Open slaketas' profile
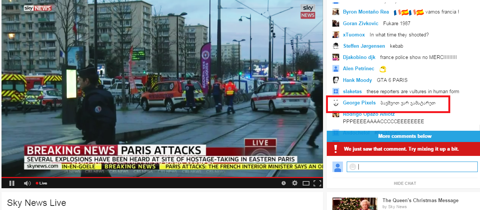This screenshot has height=210, width=480. [x=352, y=91]
